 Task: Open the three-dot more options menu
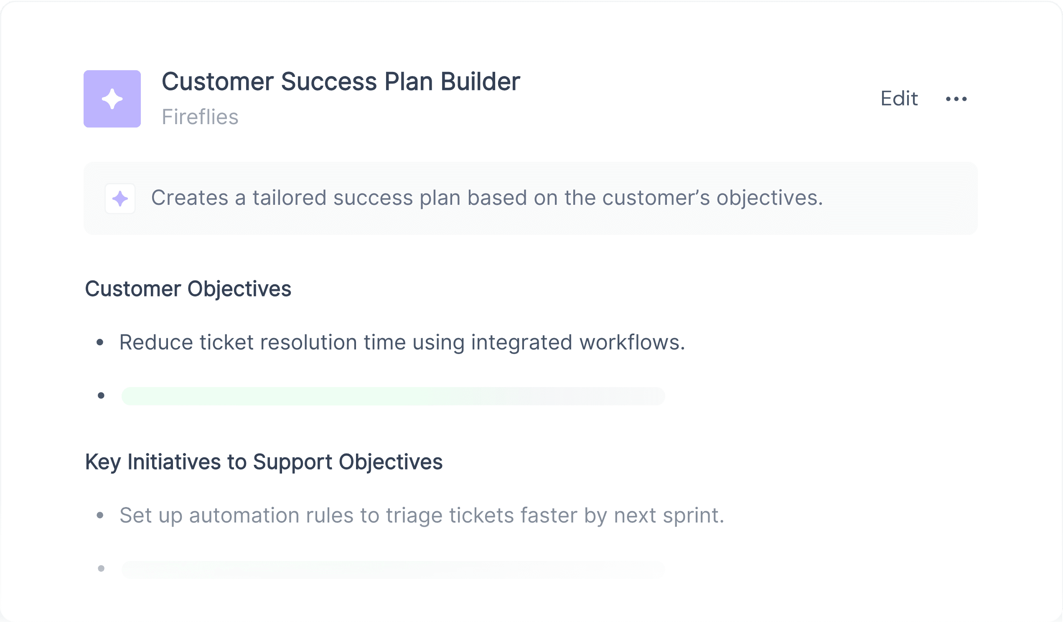click(x=956, y=99)
